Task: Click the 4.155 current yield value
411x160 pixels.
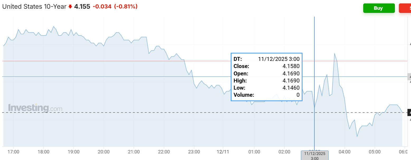Action: 82,7
